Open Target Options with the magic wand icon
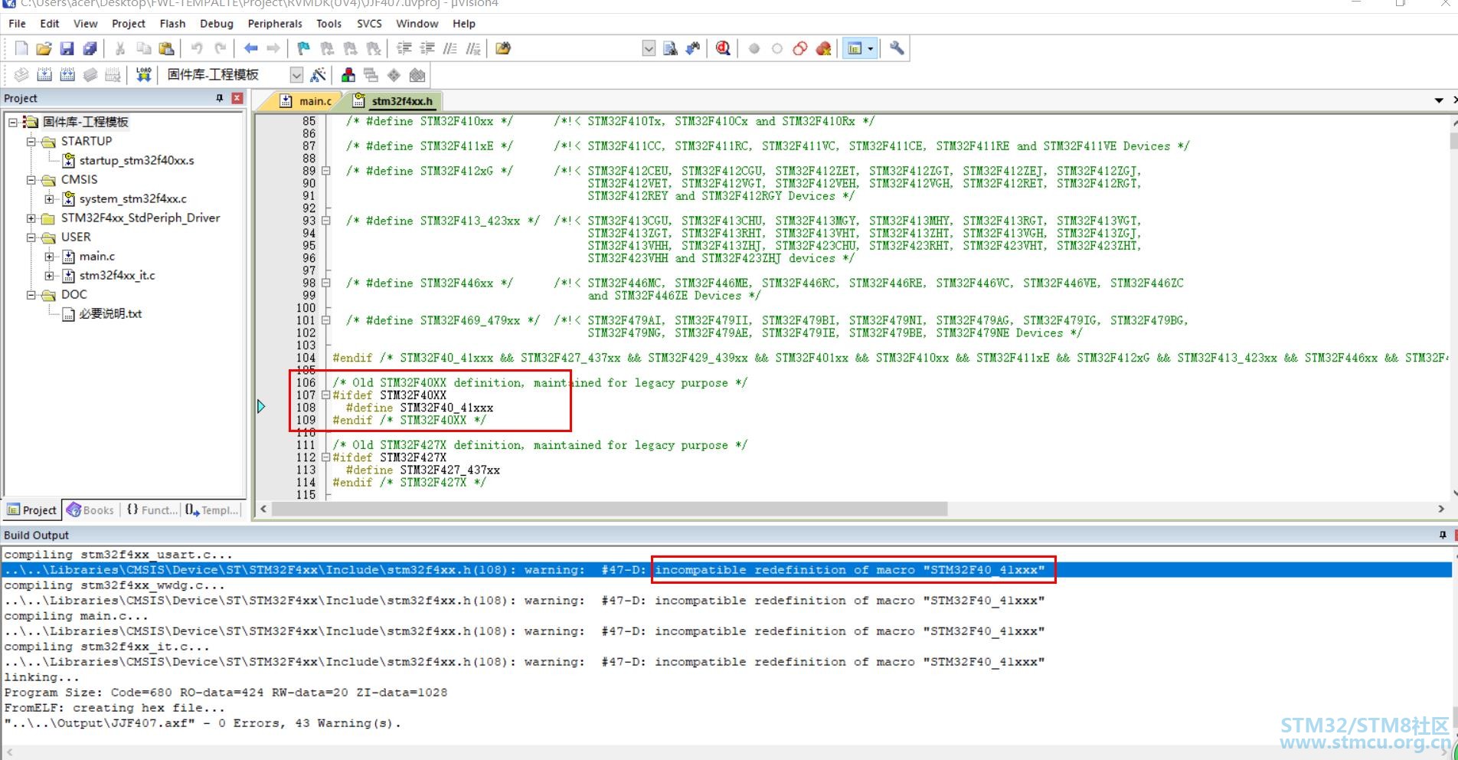1458x760 pixels. point(318,74)
